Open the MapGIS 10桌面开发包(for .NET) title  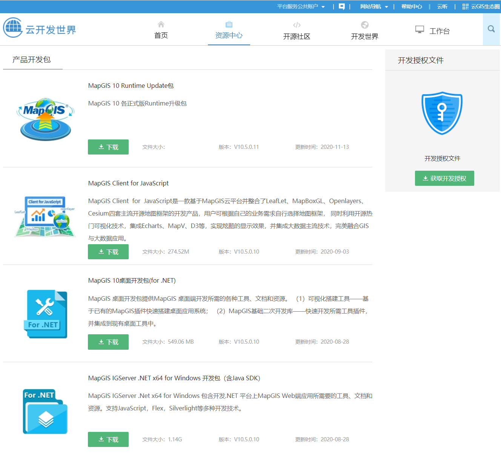[x=132, y=280]
